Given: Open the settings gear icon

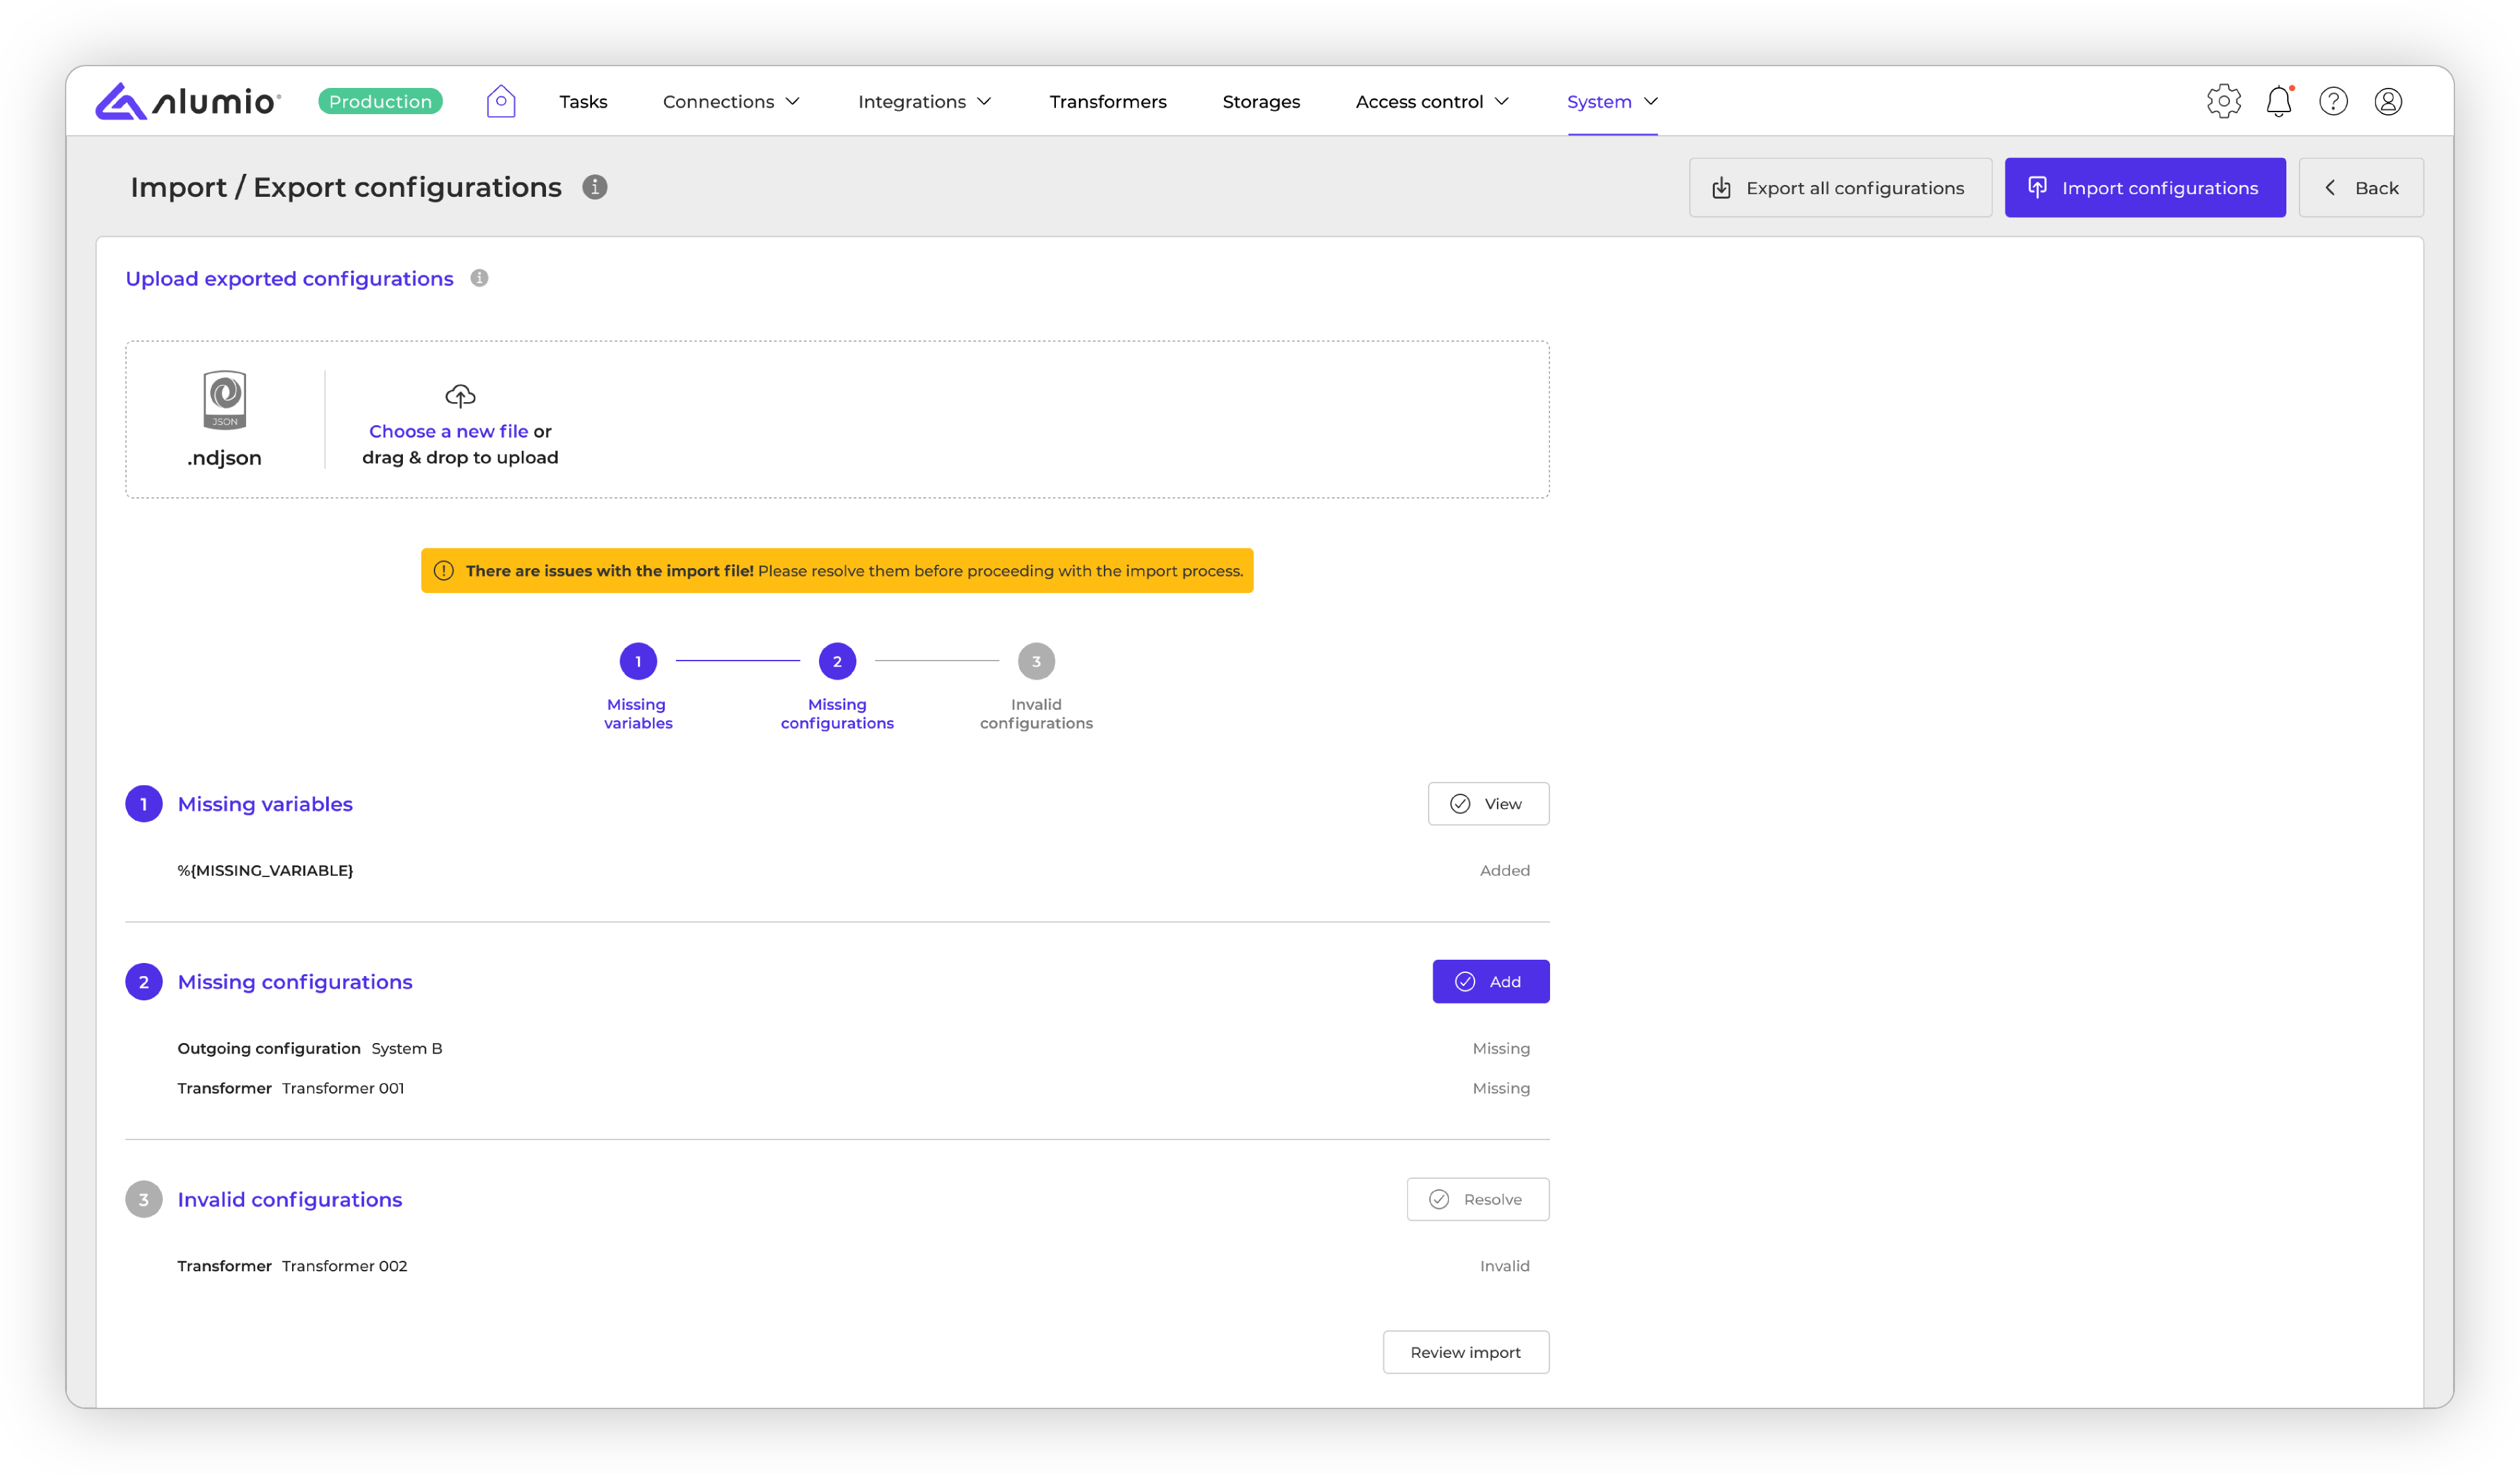Looking at the screenshot, I should [x=2223, y=101].
